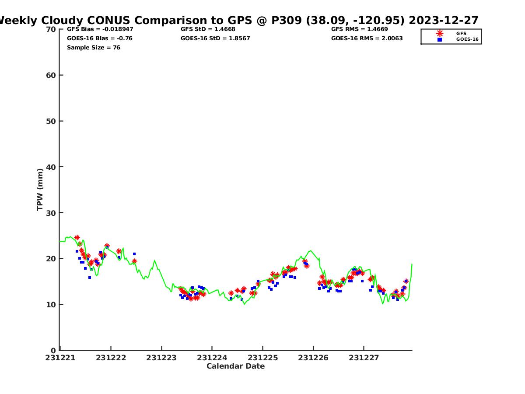This screenshot has height=394, width=525.
Task: Select the 'Sample Size = 76' annotation
Action: coord(94,48)
